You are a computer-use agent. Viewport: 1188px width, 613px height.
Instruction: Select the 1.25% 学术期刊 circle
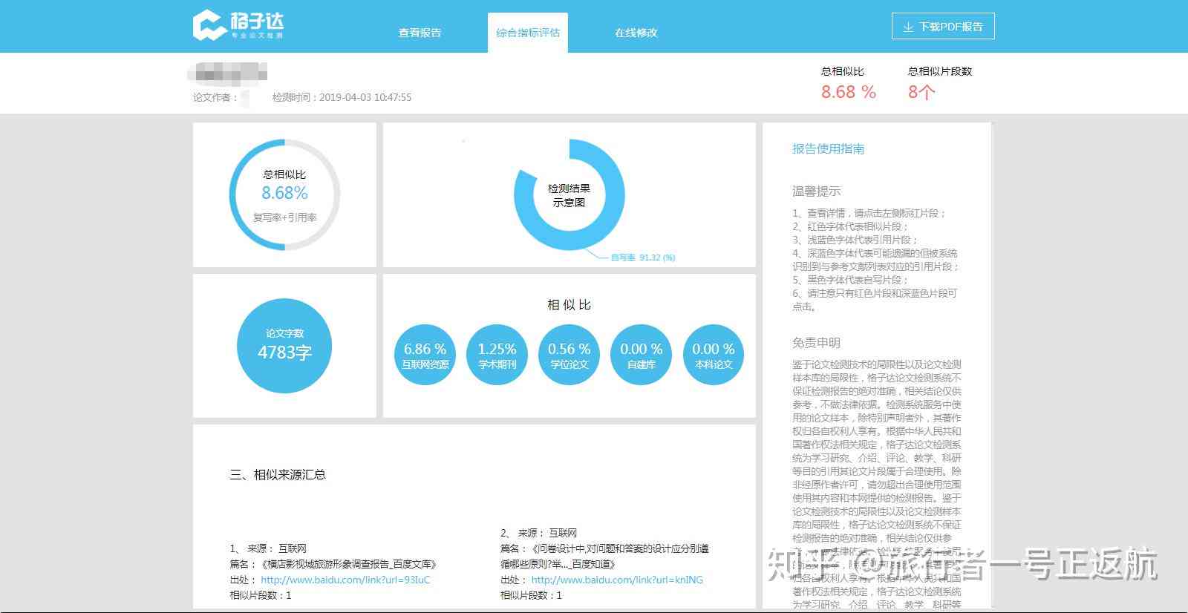(x=497, y=355)
